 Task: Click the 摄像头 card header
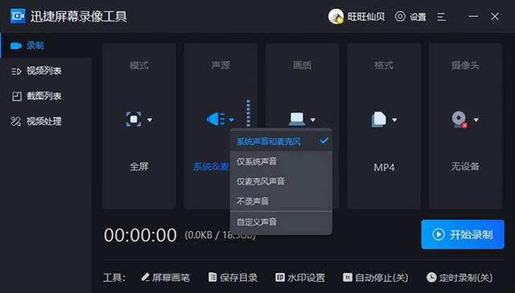coord(465,65)
